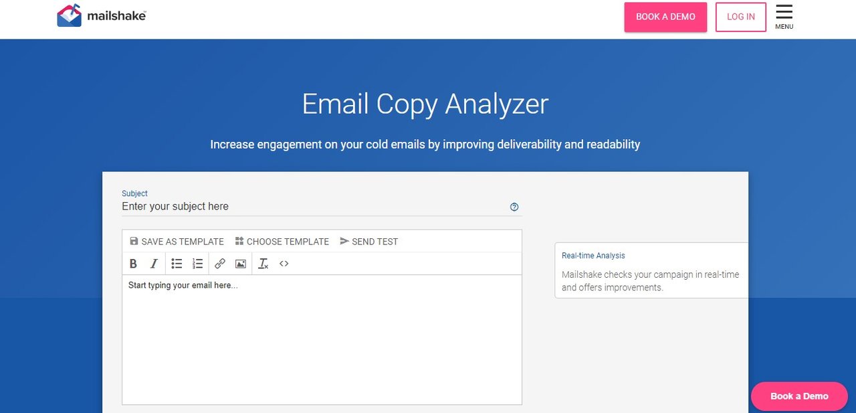Image resolution: width=856 pixels, height=413 pixels.
Task: Click the BOOK A DEMO header button
Action: pos(665,17)
